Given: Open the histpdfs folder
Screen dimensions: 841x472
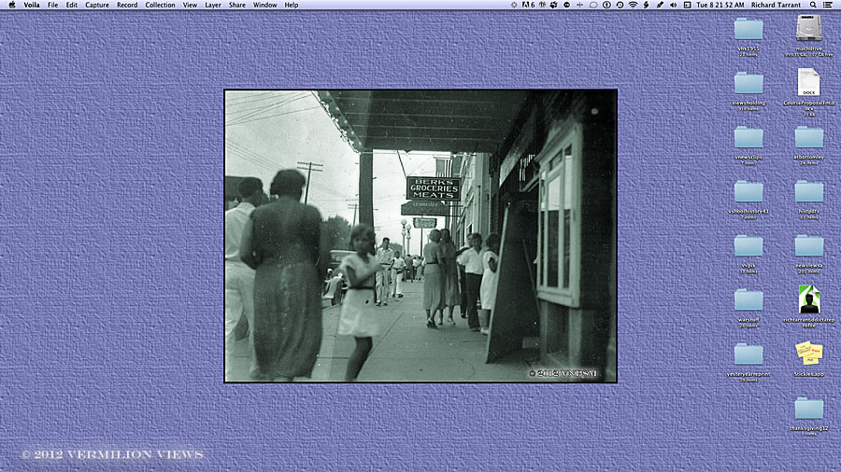Looking at the screenshot, I should click(x=809, y=192).
